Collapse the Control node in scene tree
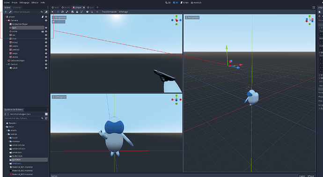Screen dimensions: 323x177 pos(7,64)
